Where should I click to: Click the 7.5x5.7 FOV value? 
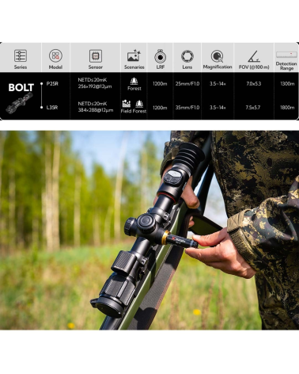[253, 108]
